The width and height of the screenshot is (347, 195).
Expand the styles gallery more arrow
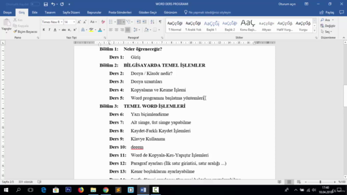(314, 30)
